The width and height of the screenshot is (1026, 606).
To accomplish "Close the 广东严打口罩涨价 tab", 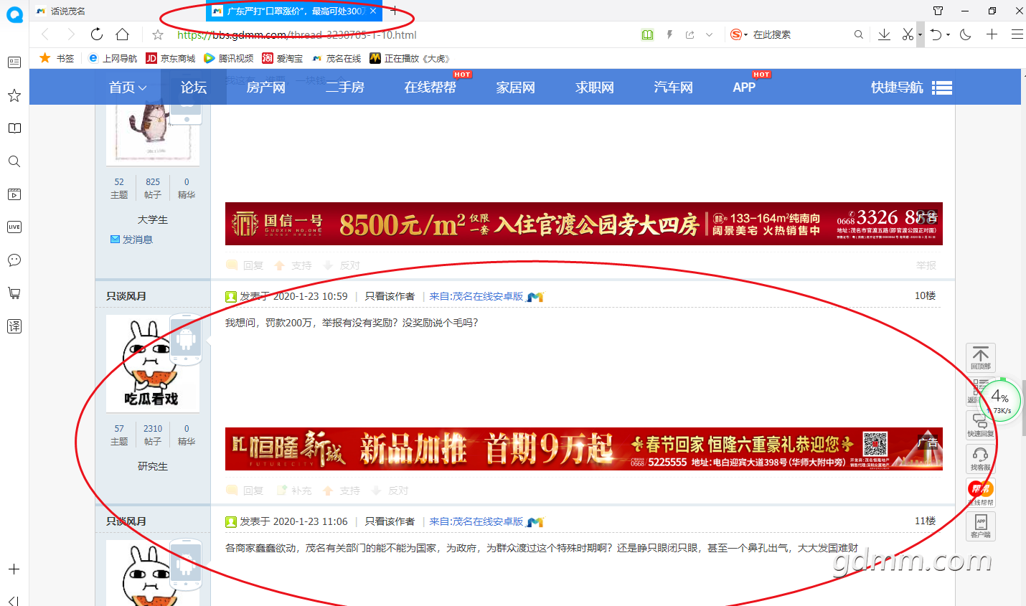I will 373,11.
